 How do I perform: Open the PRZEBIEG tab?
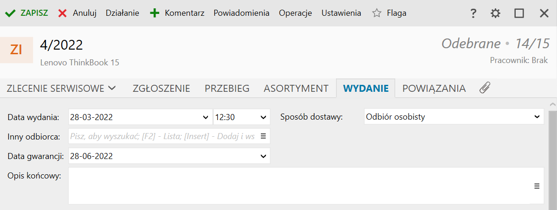click(227, 88)
